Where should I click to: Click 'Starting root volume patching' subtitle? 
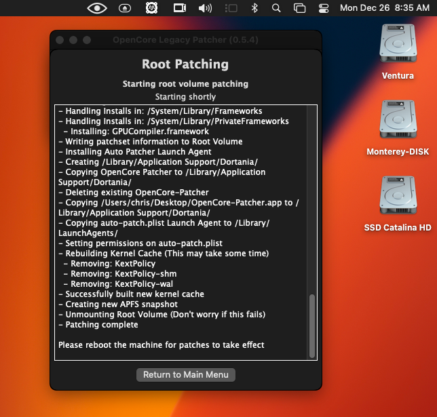pyautogui.click(x=185, y=84)
